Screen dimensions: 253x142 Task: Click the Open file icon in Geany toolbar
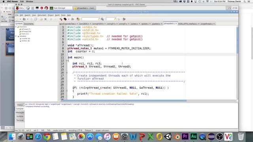24,19
